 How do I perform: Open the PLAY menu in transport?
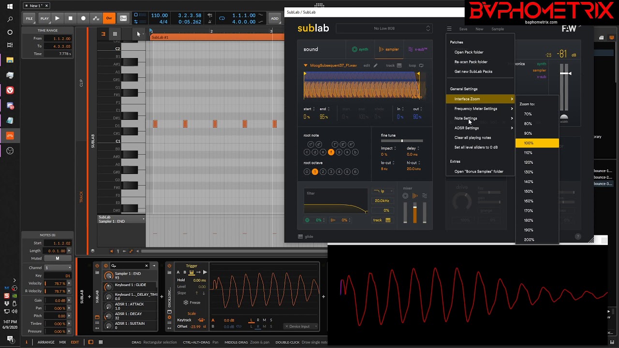[x=44, y=18]
